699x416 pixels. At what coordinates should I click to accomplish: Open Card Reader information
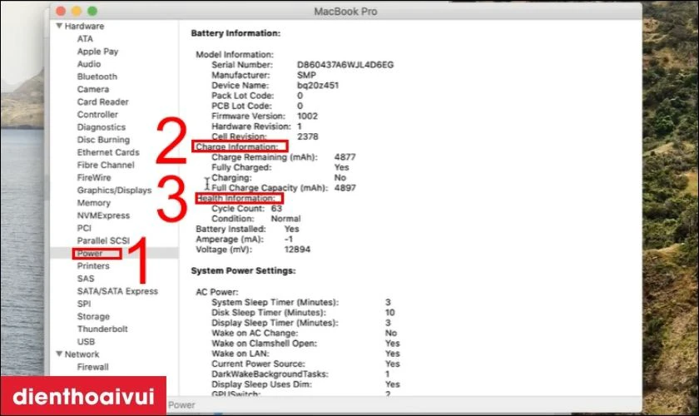102,102
